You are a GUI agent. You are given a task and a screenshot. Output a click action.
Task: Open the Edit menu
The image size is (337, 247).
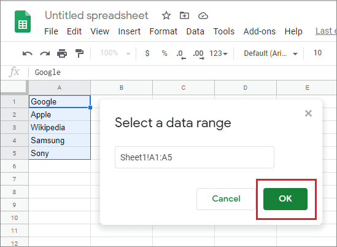click(x=74, y=31)
